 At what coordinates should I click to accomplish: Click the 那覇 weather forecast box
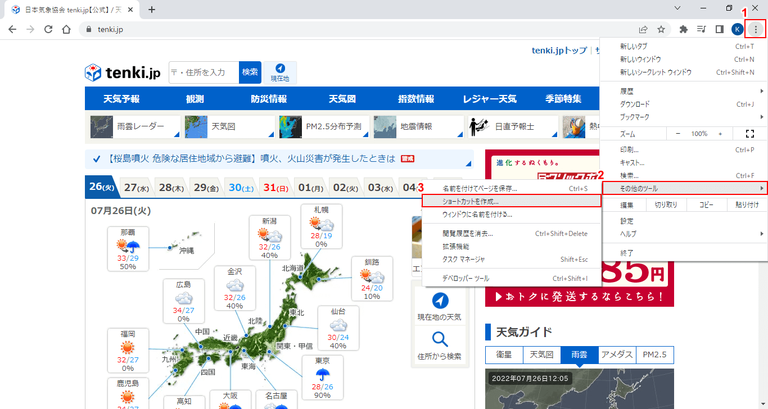click(x=128, y=249)
